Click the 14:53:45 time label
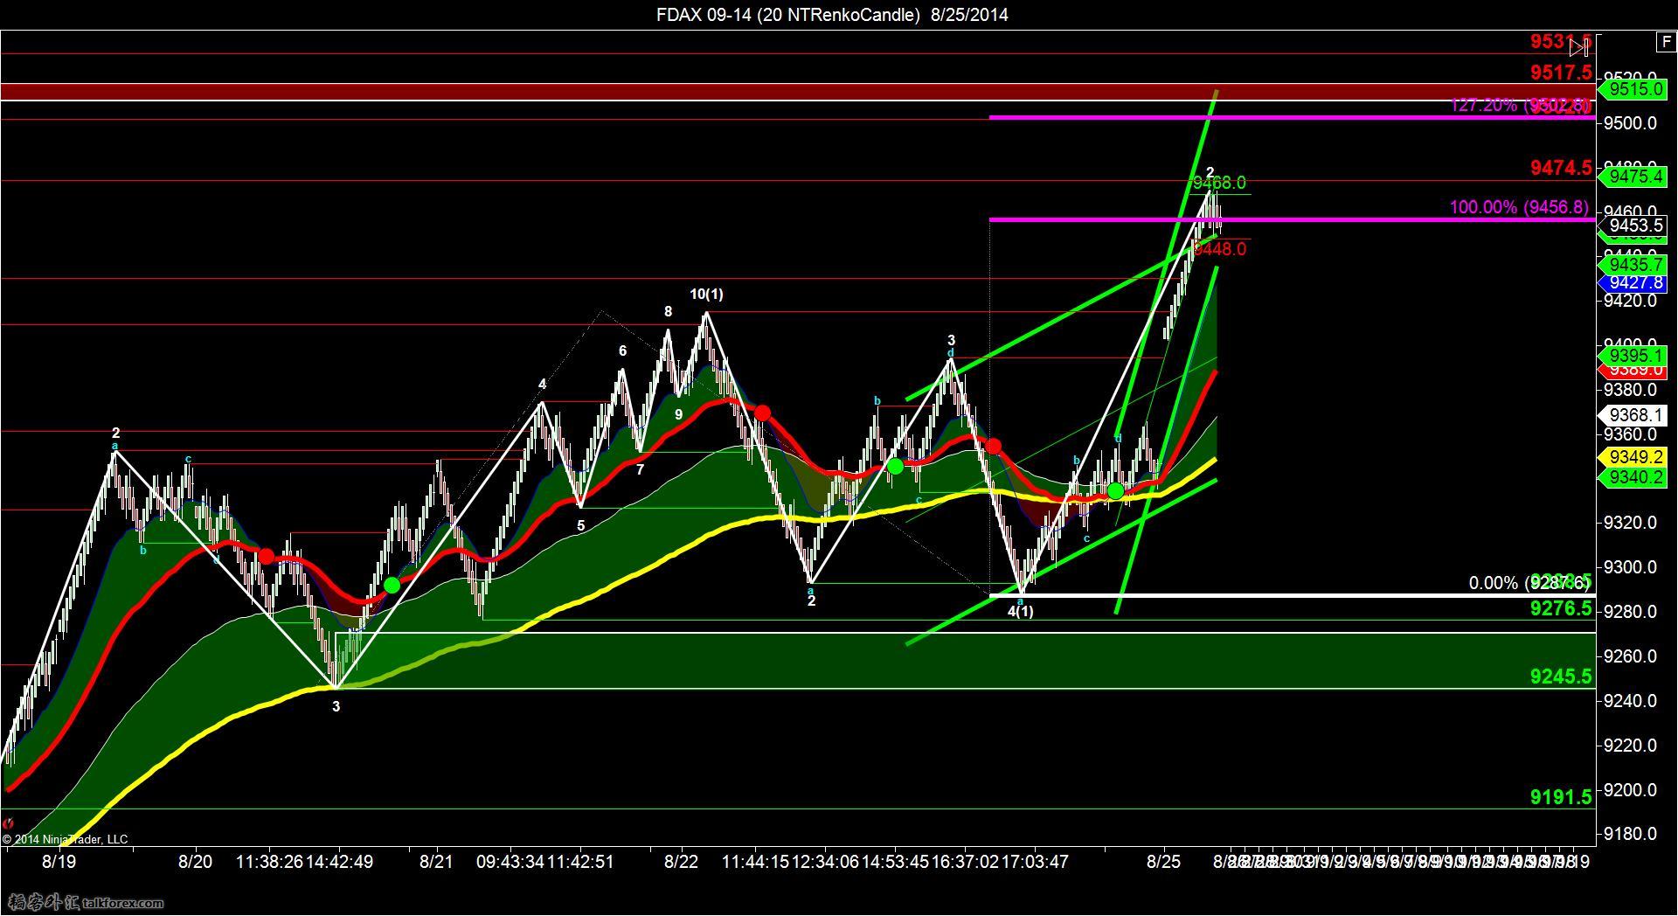This screenshot has width=1678, height=916. (896, 862)
